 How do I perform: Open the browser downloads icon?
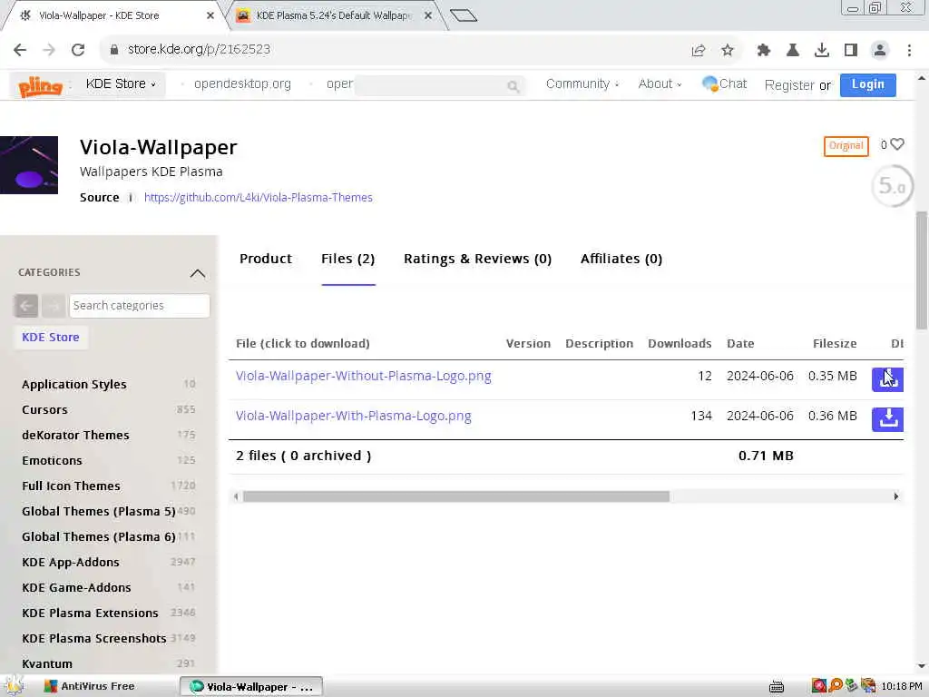pos(822,51)
